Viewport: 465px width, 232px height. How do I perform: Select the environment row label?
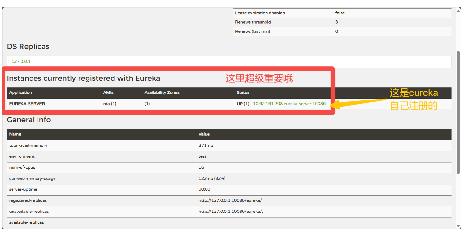coord(22,156)
